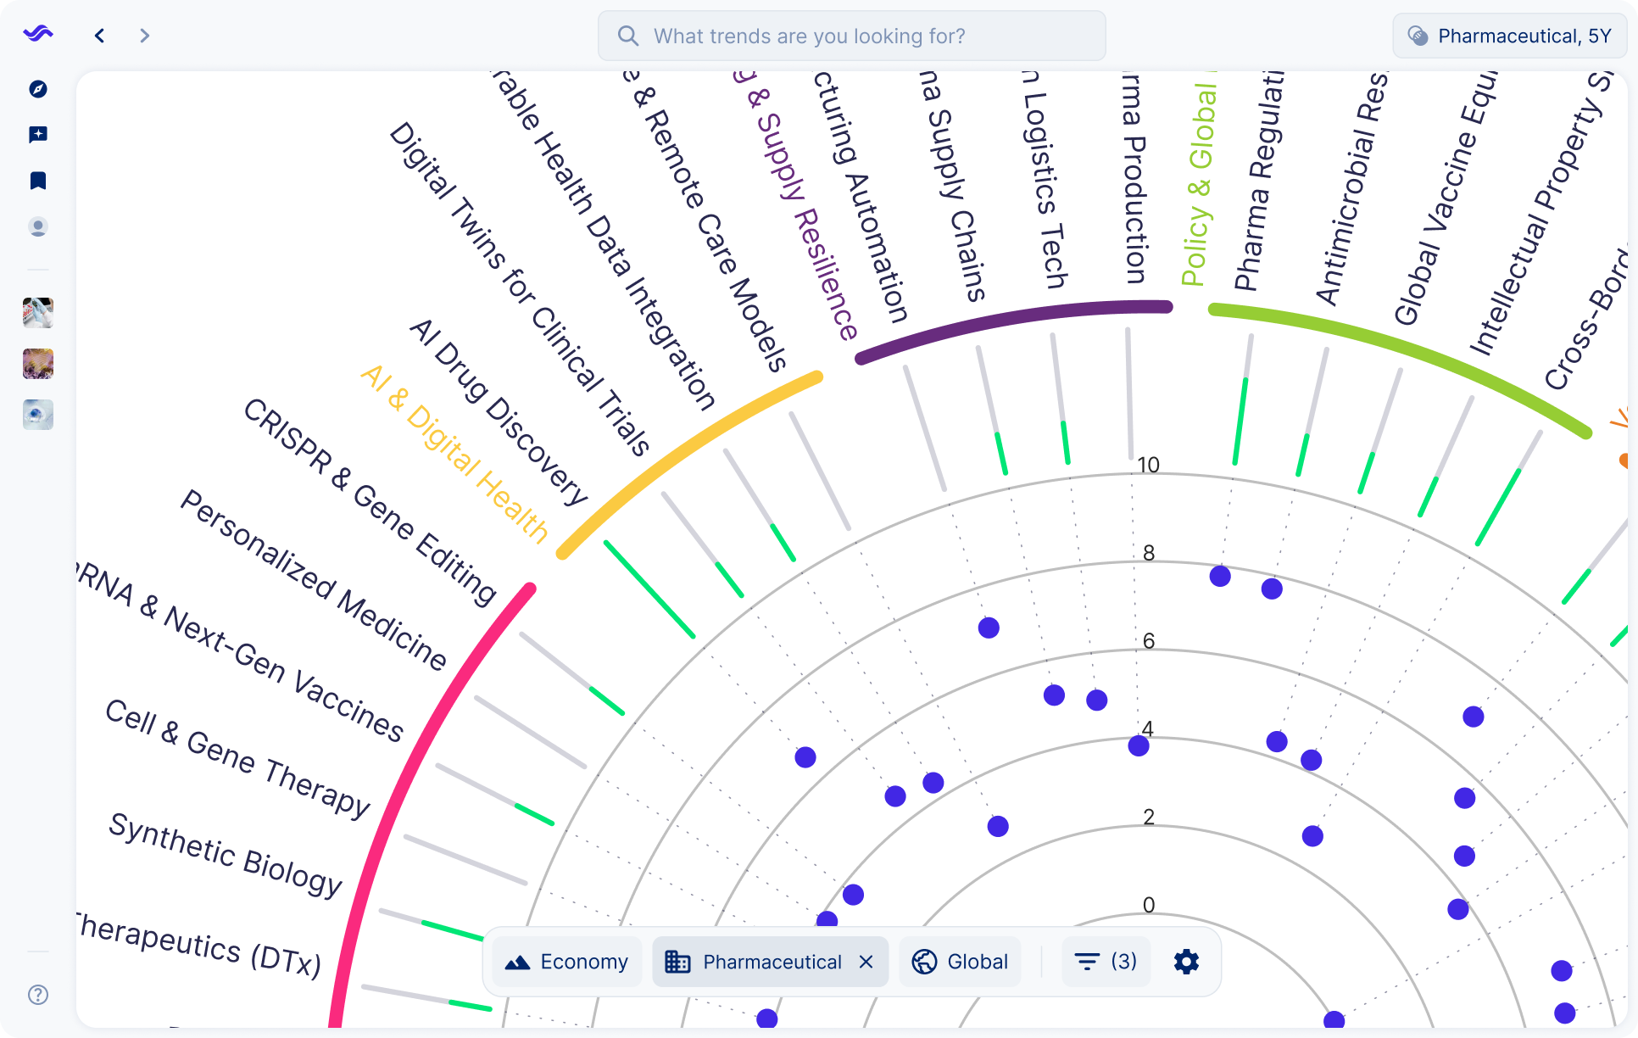Select the AI Drug Discovery trend label
The width and height of the screenshot is (1638, 1038).
click(x=499, y=412)
